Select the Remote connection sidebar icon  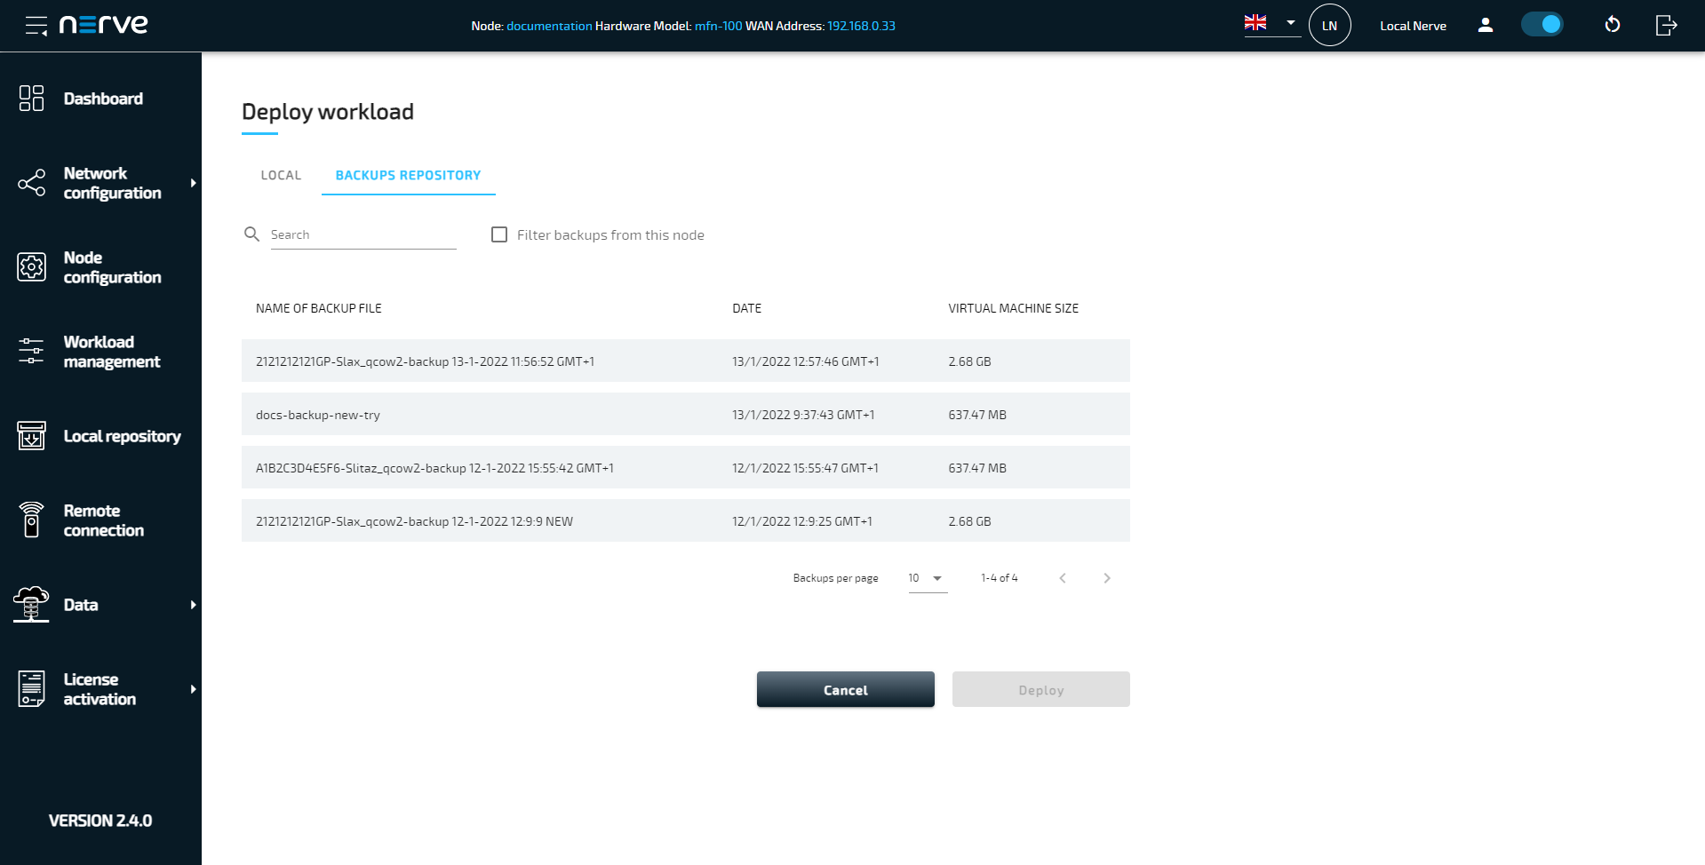[31, 520]
